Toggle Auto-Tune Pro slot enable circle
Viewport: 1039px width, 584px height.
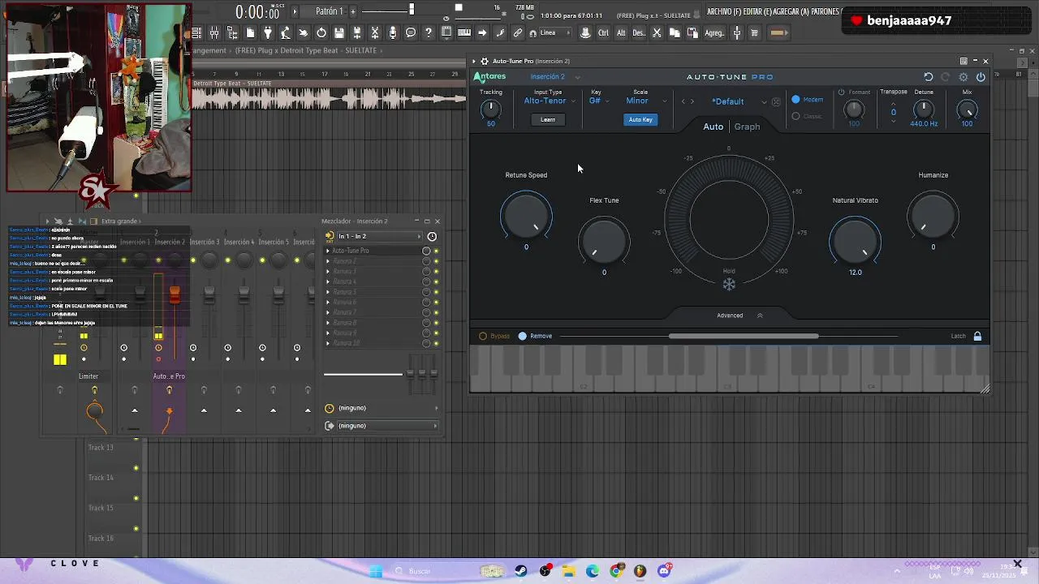(426, 251)
